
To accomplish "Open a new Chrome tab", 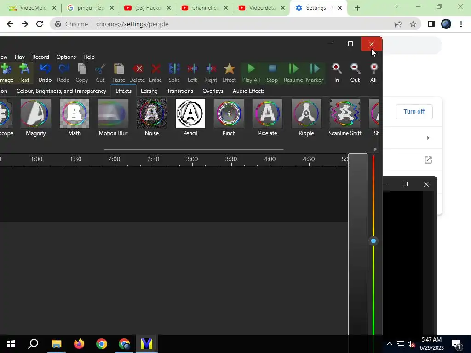I will click(x=357, y=8).
